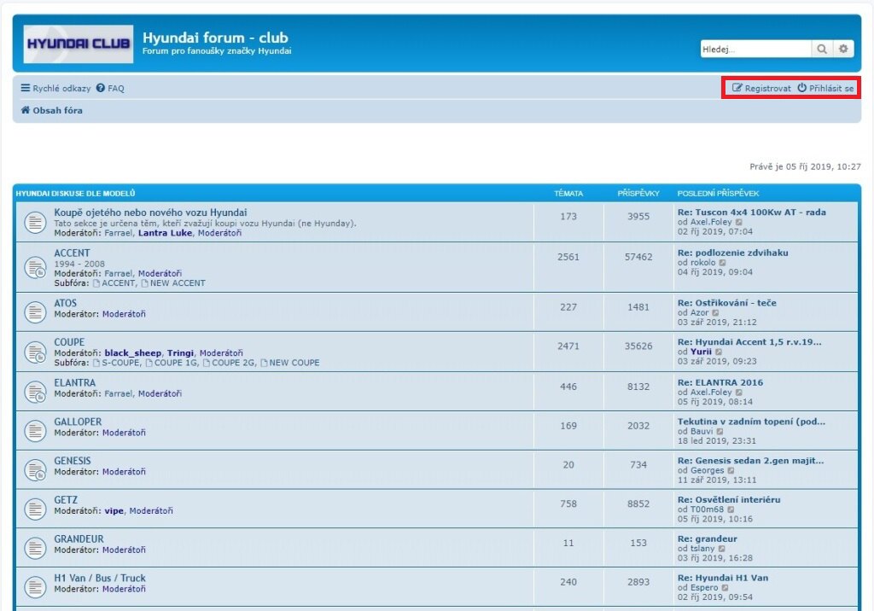This screenshot has height=611, width=874.
Task: View latest post icon next to Axel.Foley Tuscon
Action: point(739,223)
